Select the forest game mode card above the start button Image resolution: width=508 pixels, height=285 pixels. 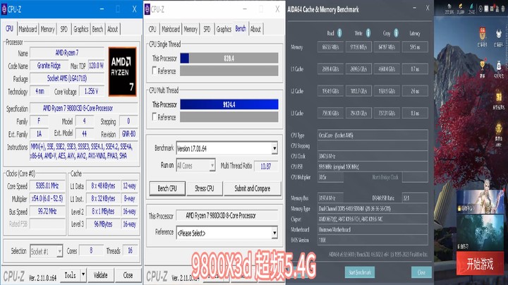[480, 232]
